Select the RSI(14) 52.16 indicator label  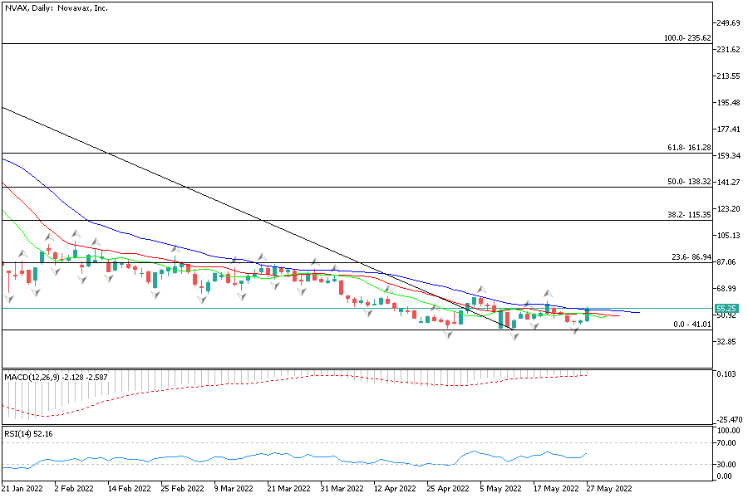tap(29, 432)
